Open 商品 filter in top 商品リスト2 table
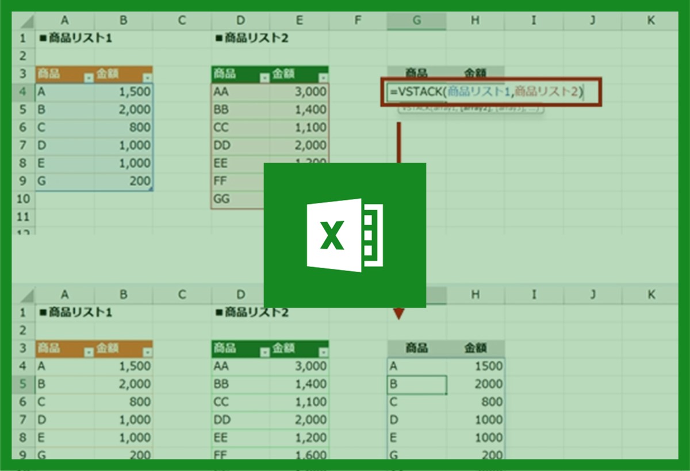 coord(264,78)
